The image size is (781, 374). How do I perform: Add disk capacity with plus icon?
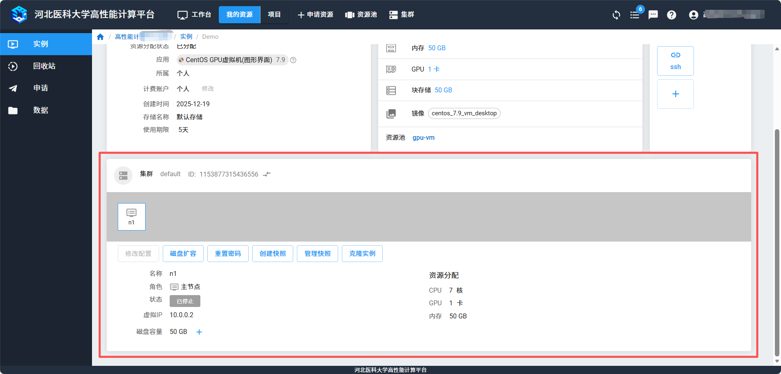(199, 332)
